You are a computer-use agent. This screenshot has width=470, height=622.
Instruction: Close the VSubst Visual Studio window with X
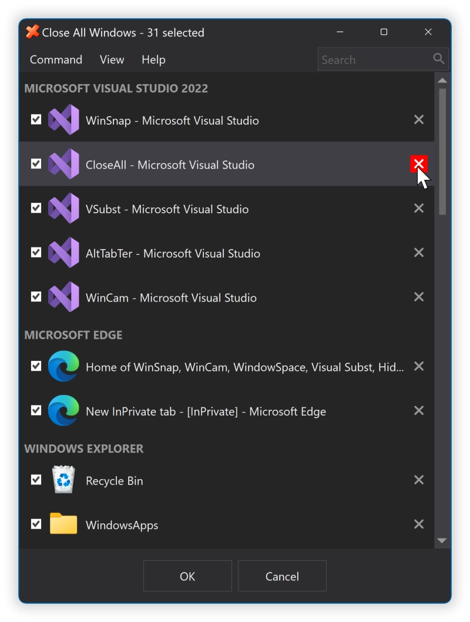click(x=419, y=208)
